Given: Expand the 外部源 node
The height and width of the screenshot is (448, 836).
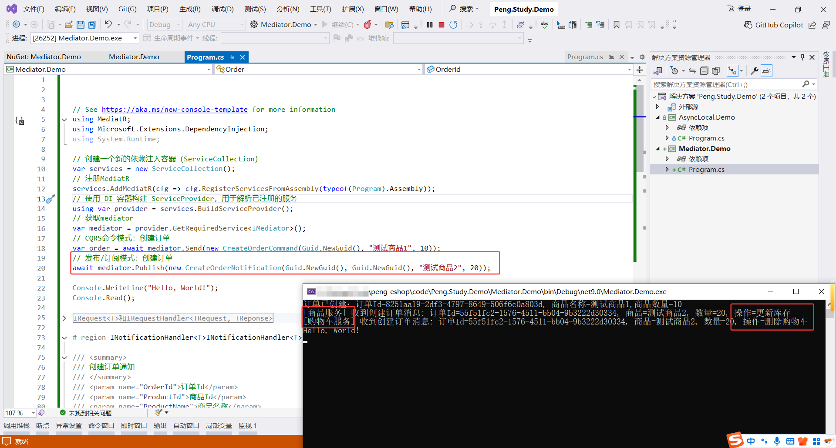Looking at the screenshot, I should coord(658,107).
